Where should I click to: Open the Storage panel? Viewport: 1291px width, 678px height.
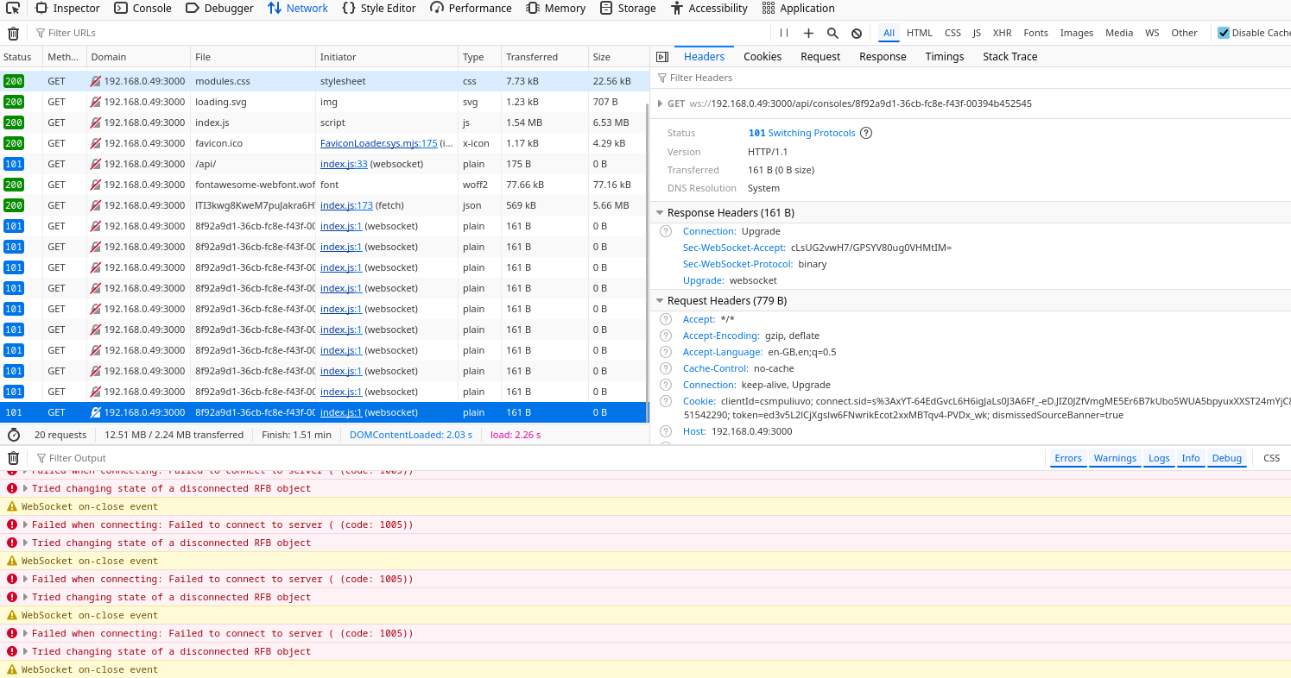point(628,8)
